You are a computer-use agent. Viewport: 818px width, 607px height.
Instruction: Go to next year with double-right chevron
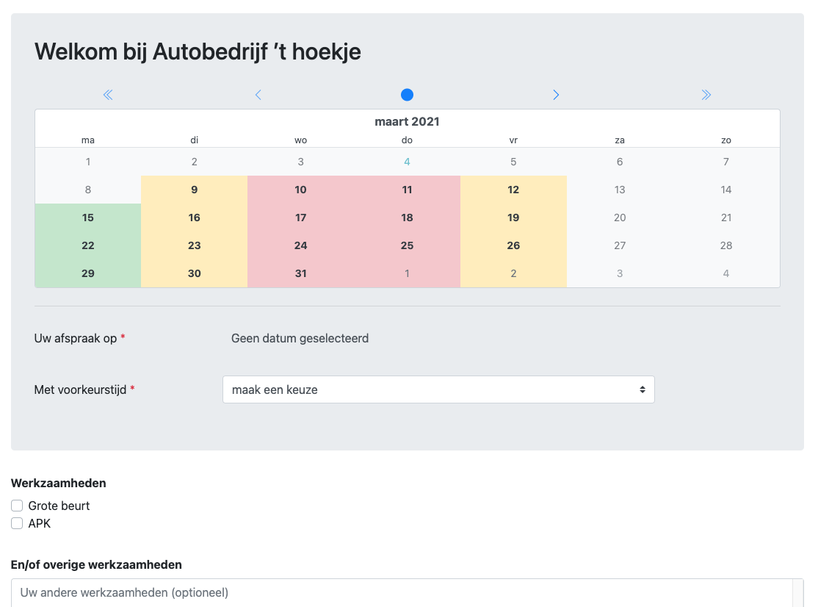tap(706, 95)
